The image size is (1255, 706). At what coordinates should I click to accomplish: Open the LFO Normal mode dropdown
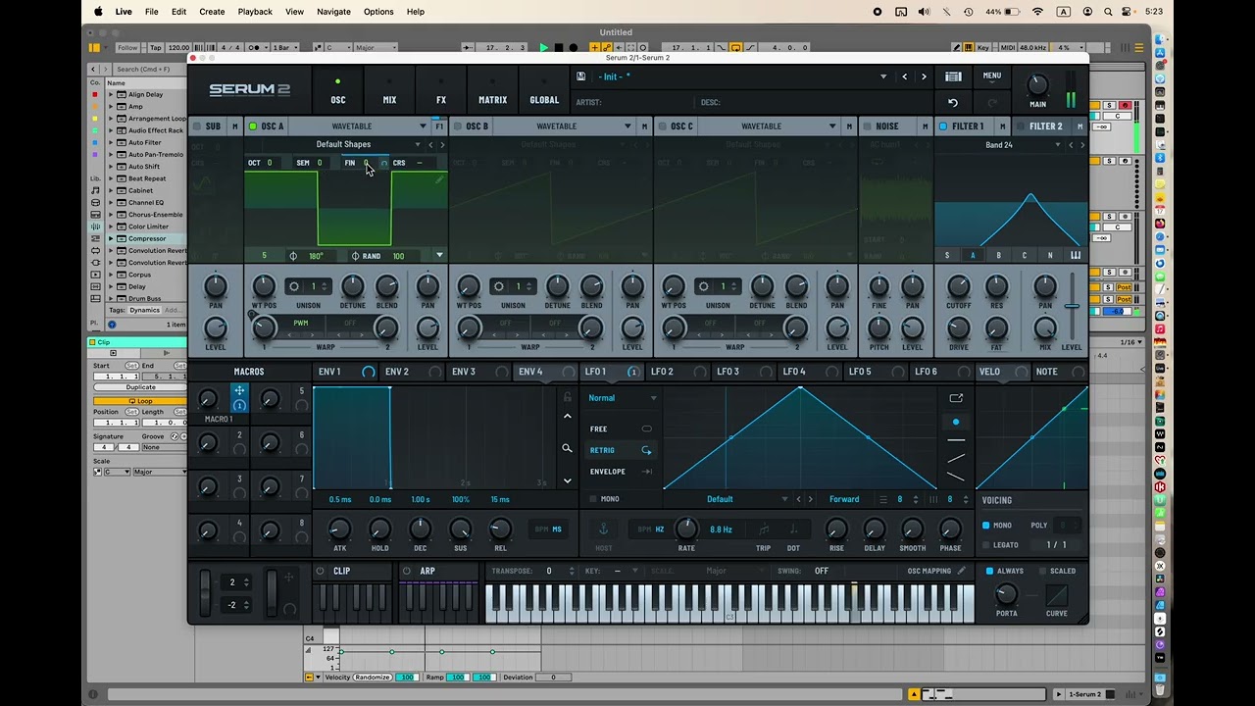click(622, 398)
